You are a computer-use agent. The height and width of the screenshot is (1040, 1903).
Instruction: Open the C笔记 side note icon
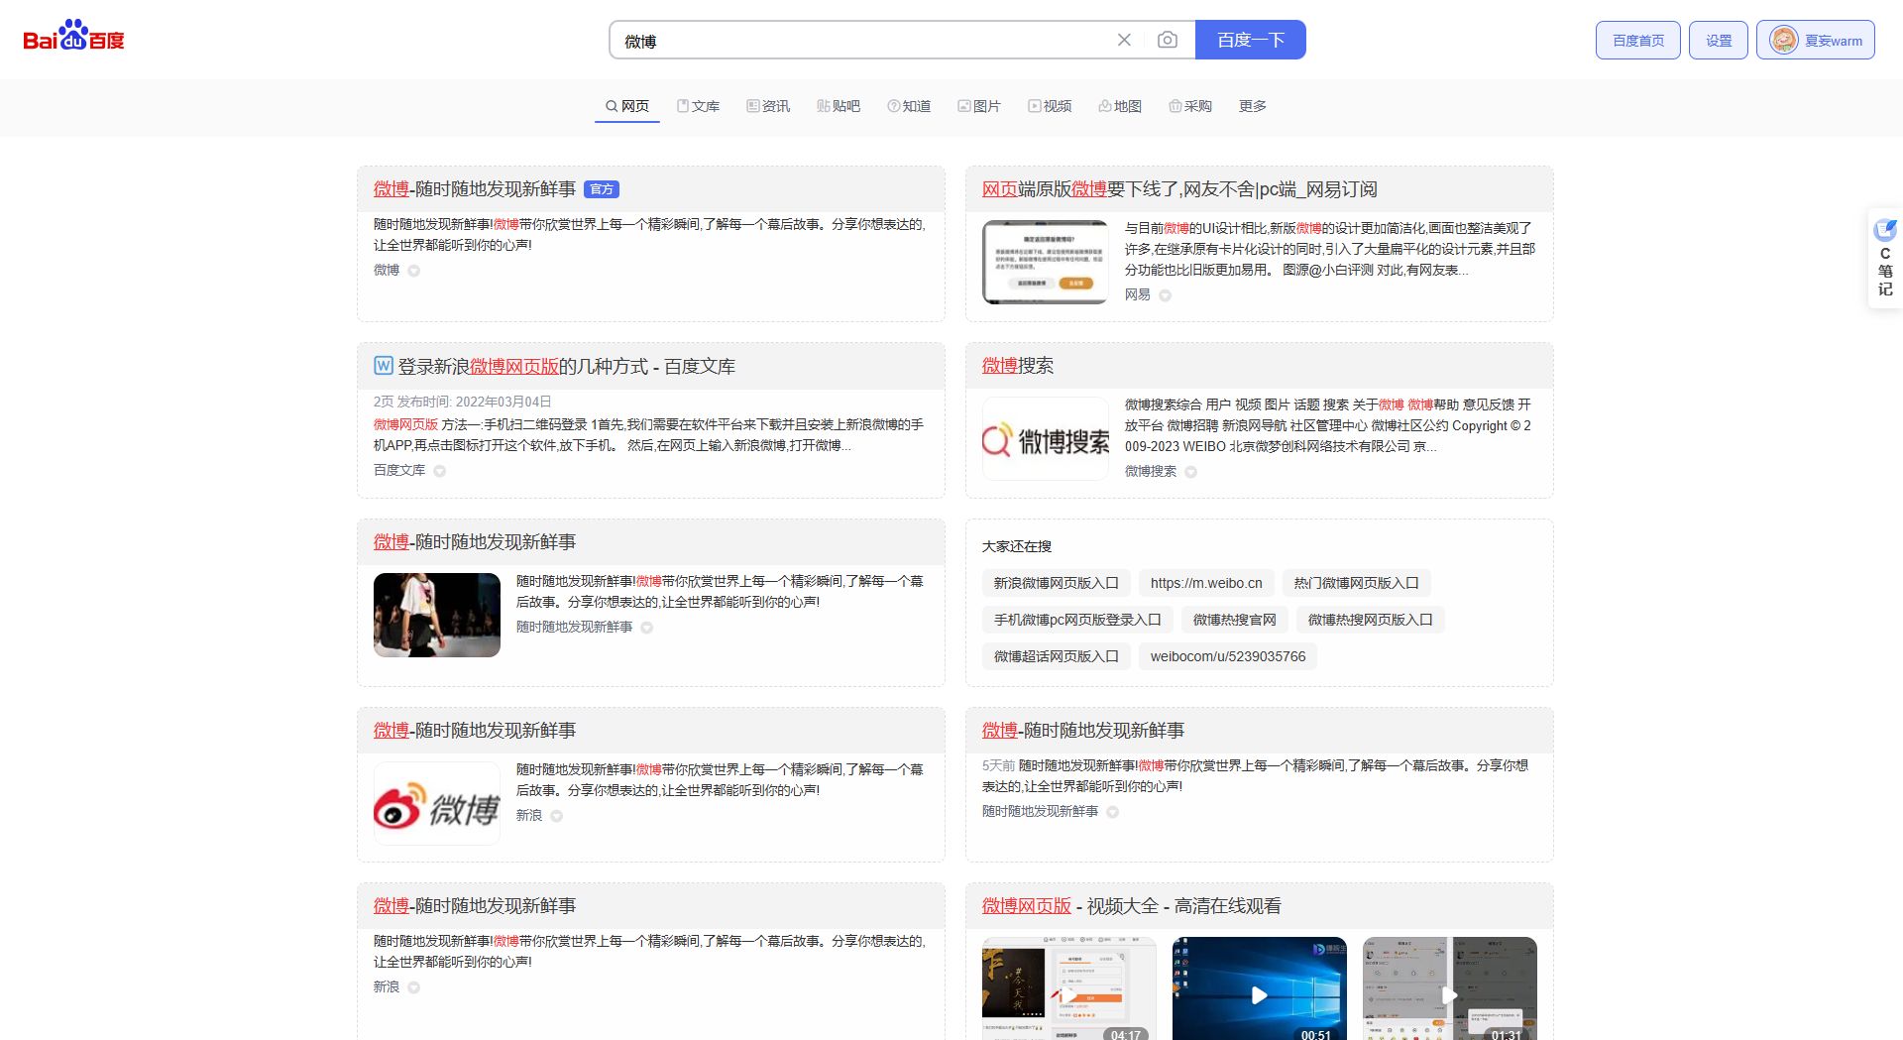[1885, 259]
